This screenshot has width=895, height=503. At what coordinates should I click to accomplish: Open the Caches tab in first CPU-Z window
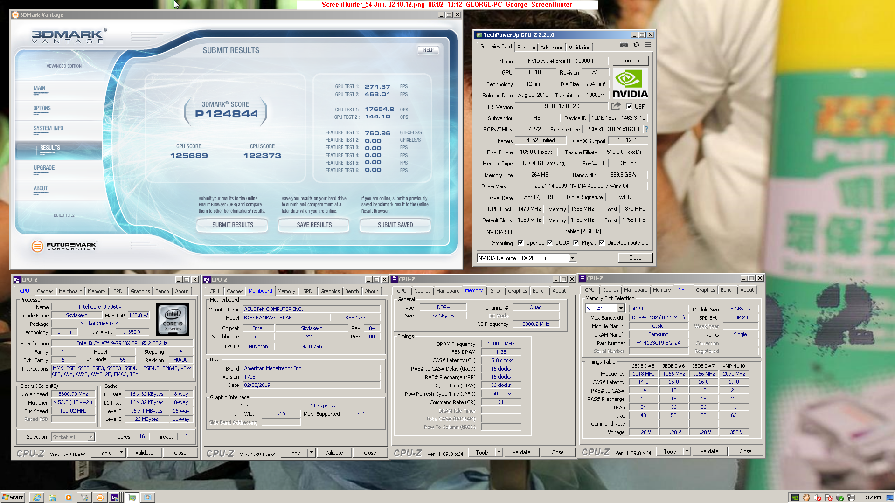pos(45,291)
